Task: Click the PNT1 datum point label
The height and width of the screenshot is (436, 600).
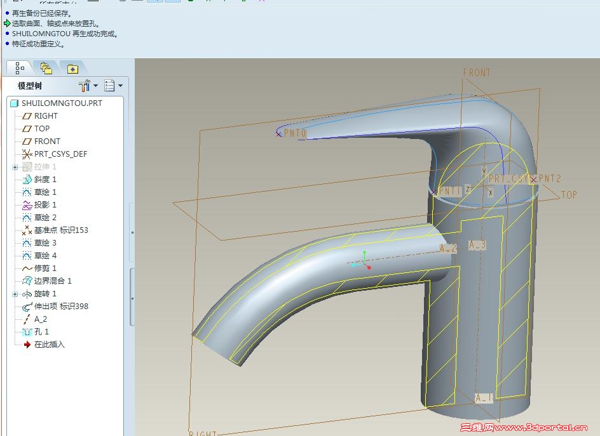Action: pyautogui.click(x=449, y=190)
